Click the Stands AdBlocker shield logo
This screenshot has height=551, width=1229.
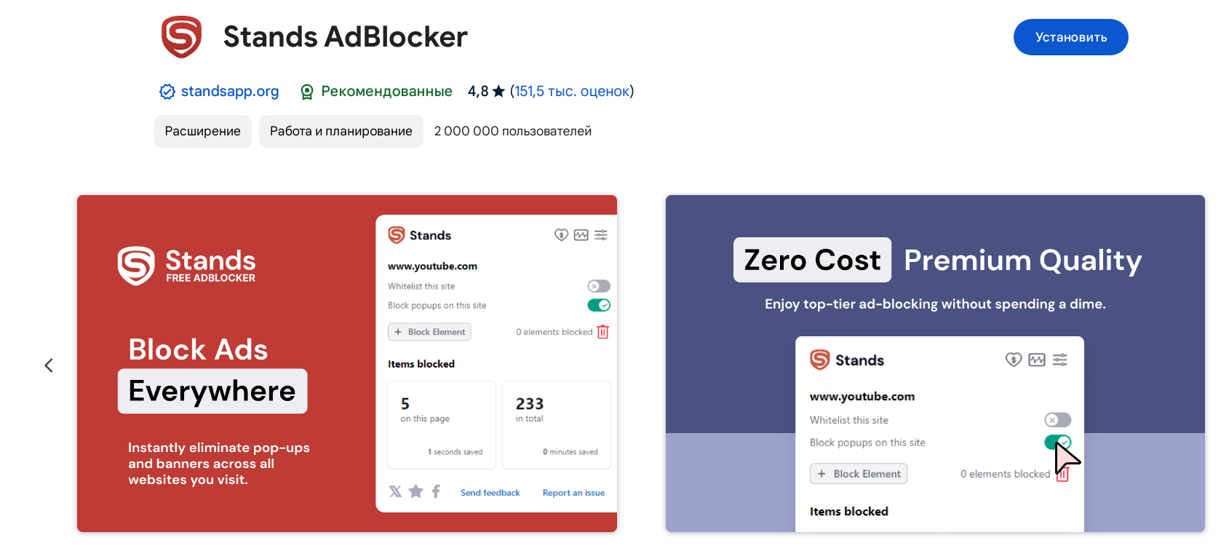[x=181, y=37]
